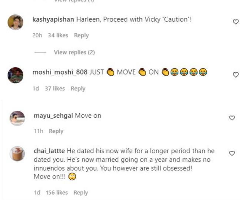The image size is (241, 200).
Task: Like moshi_moshi_808's comment with heart icon
Action: coord(235,75)
